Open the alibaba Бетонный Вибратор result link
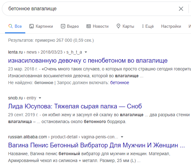The image size is (191, 167). point(96,145)
